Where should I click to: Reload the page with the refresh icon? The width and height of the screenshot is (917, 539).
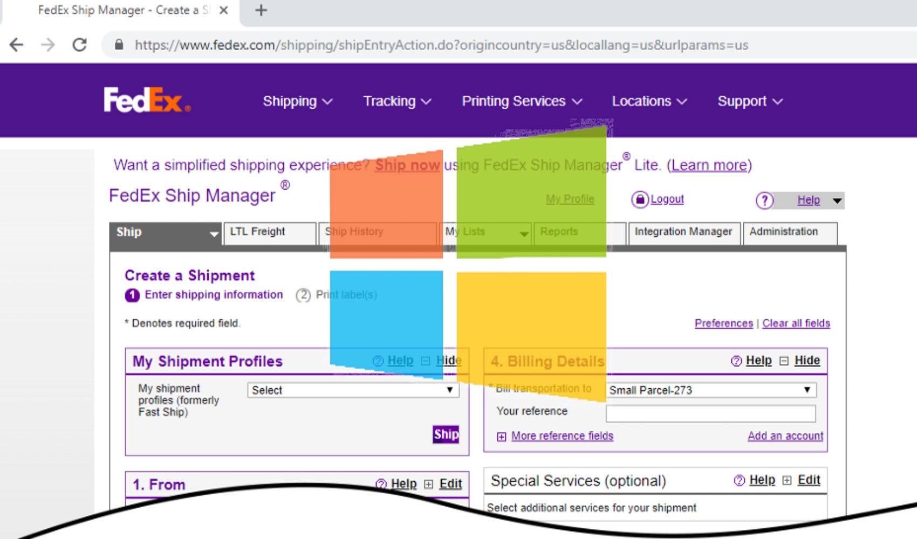click(80, 45)
